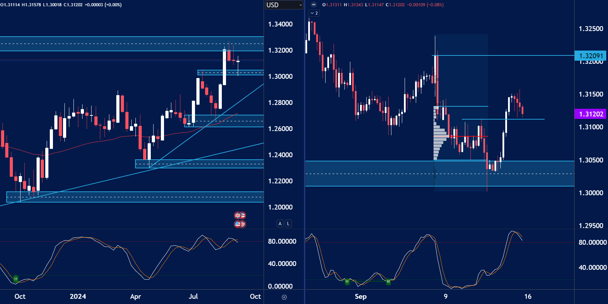This screenshot has height=304, width=608.
Task: Click the 16 date label on right time axis
Action: coord(528,296)
